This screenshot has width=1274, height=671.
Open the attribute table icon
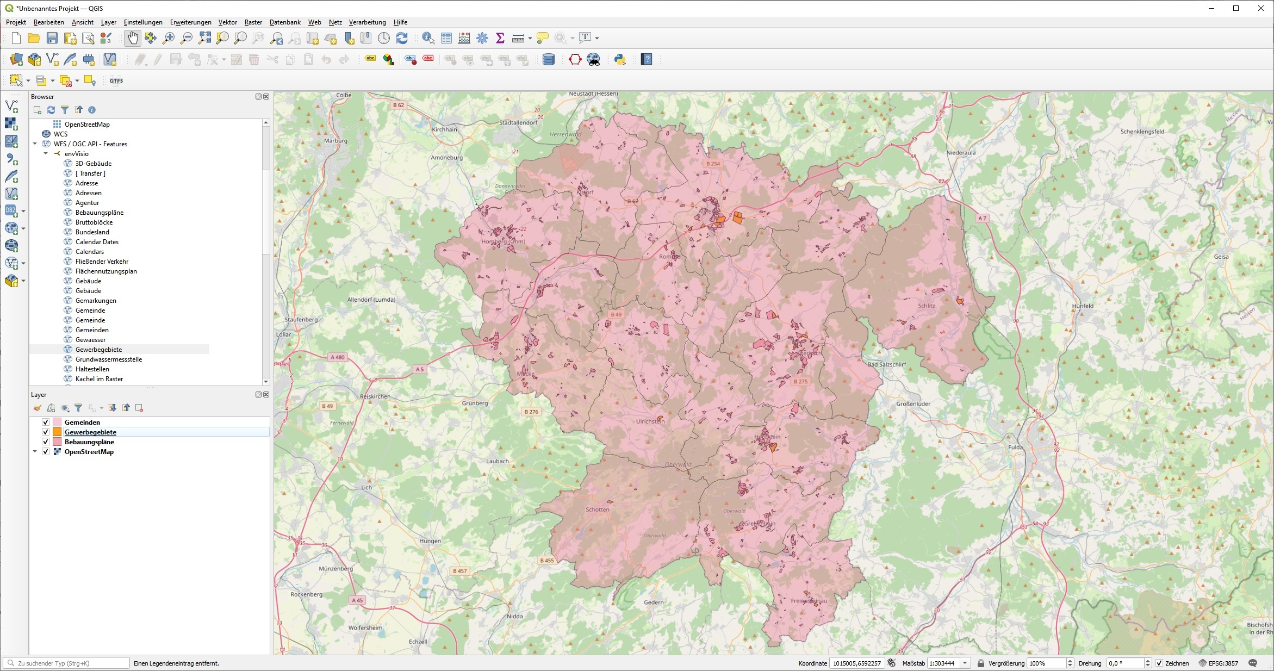click(446, 38)
